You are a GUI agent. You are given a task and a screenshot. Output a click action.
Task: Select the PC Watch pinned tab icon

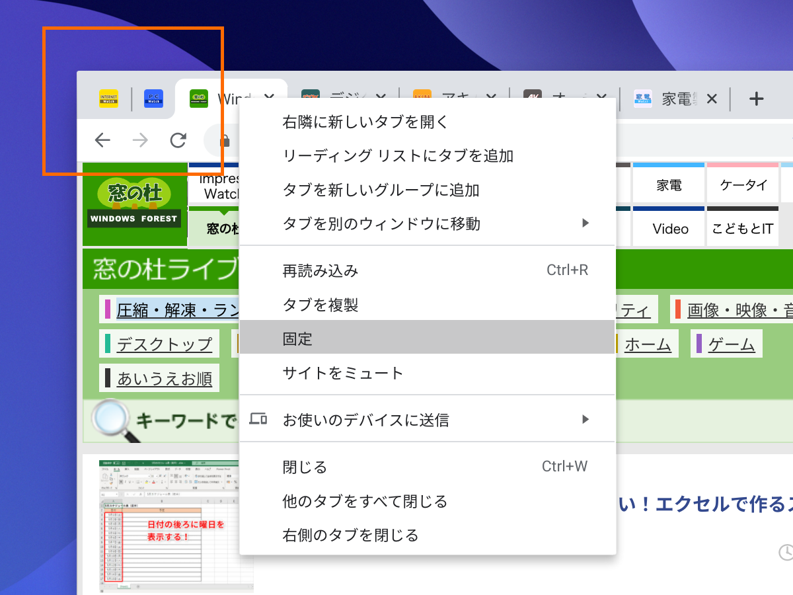coord(153,98)
